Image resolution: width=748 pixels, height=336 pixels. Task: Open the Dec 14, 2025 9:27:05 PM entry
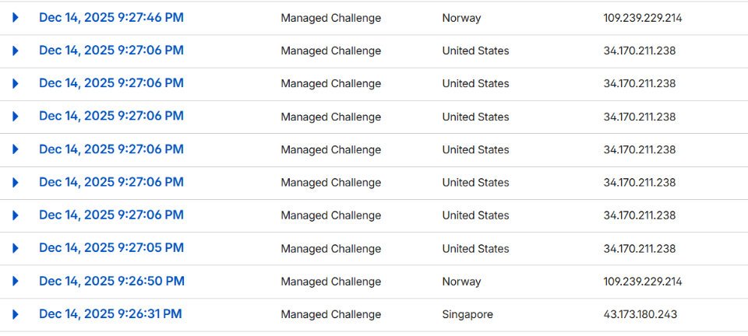[111, 248]
